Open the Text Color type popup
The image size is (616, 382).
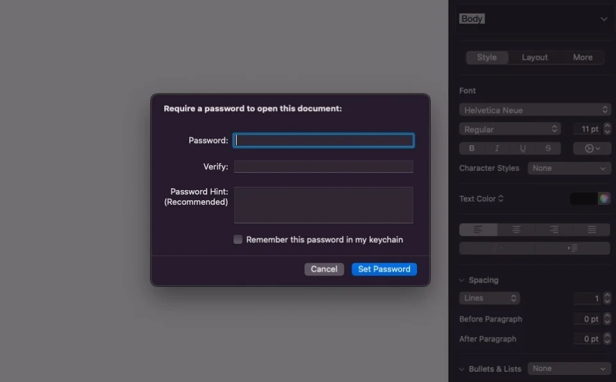point(481,198)
